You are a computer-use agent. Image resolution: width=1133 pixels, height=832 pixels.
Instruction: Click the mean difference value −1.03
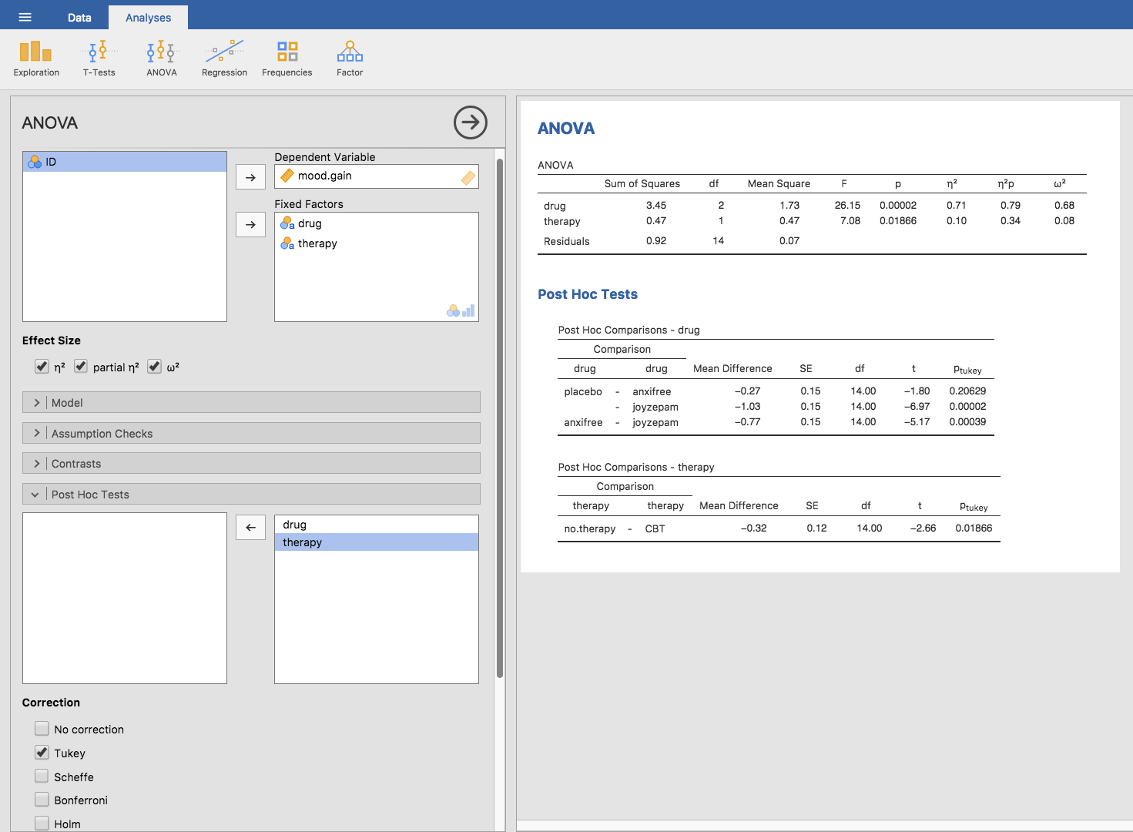747,407
